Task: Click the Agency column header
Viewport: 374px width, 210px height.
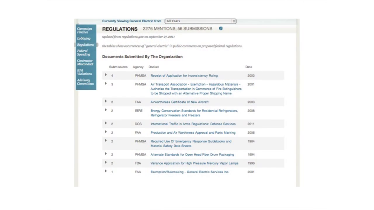Action: point(138,67)
